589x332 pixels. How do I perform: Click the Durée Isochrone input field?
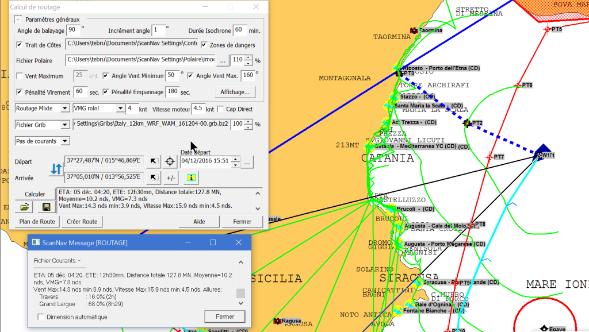click(x=240, y=30)
